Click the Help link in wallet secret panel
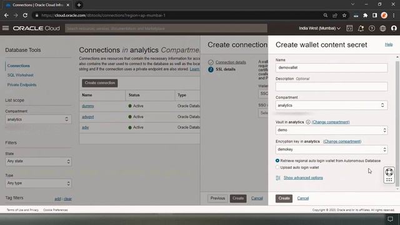This screenshot has width=400, height=225. click(x=389, y=44)
